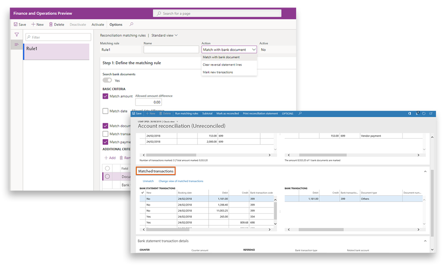
Task: Click Print reconciliation statement button
Action: point(260,113)
